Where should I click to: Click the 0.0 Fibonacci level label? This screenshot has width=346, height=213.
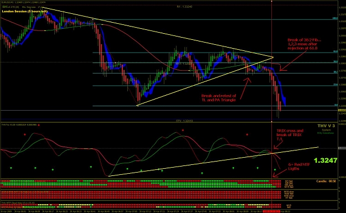(x=336, y=105)
